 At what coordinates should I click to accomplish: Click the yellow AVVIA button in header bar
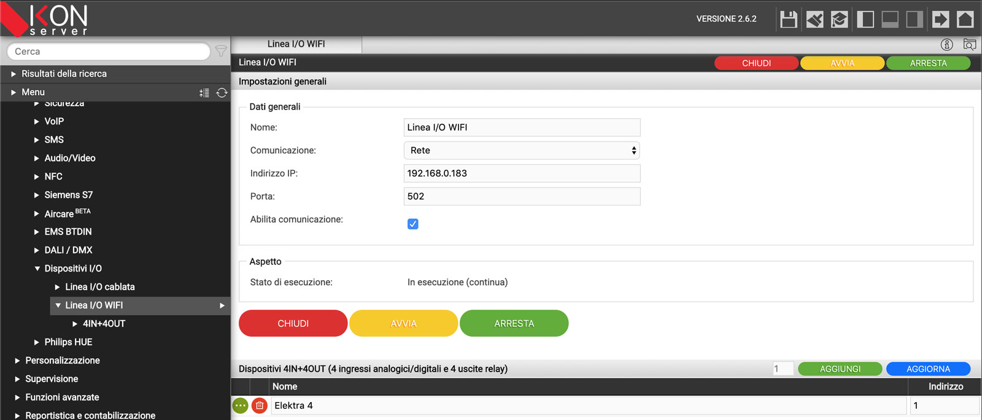coord(842,63)
